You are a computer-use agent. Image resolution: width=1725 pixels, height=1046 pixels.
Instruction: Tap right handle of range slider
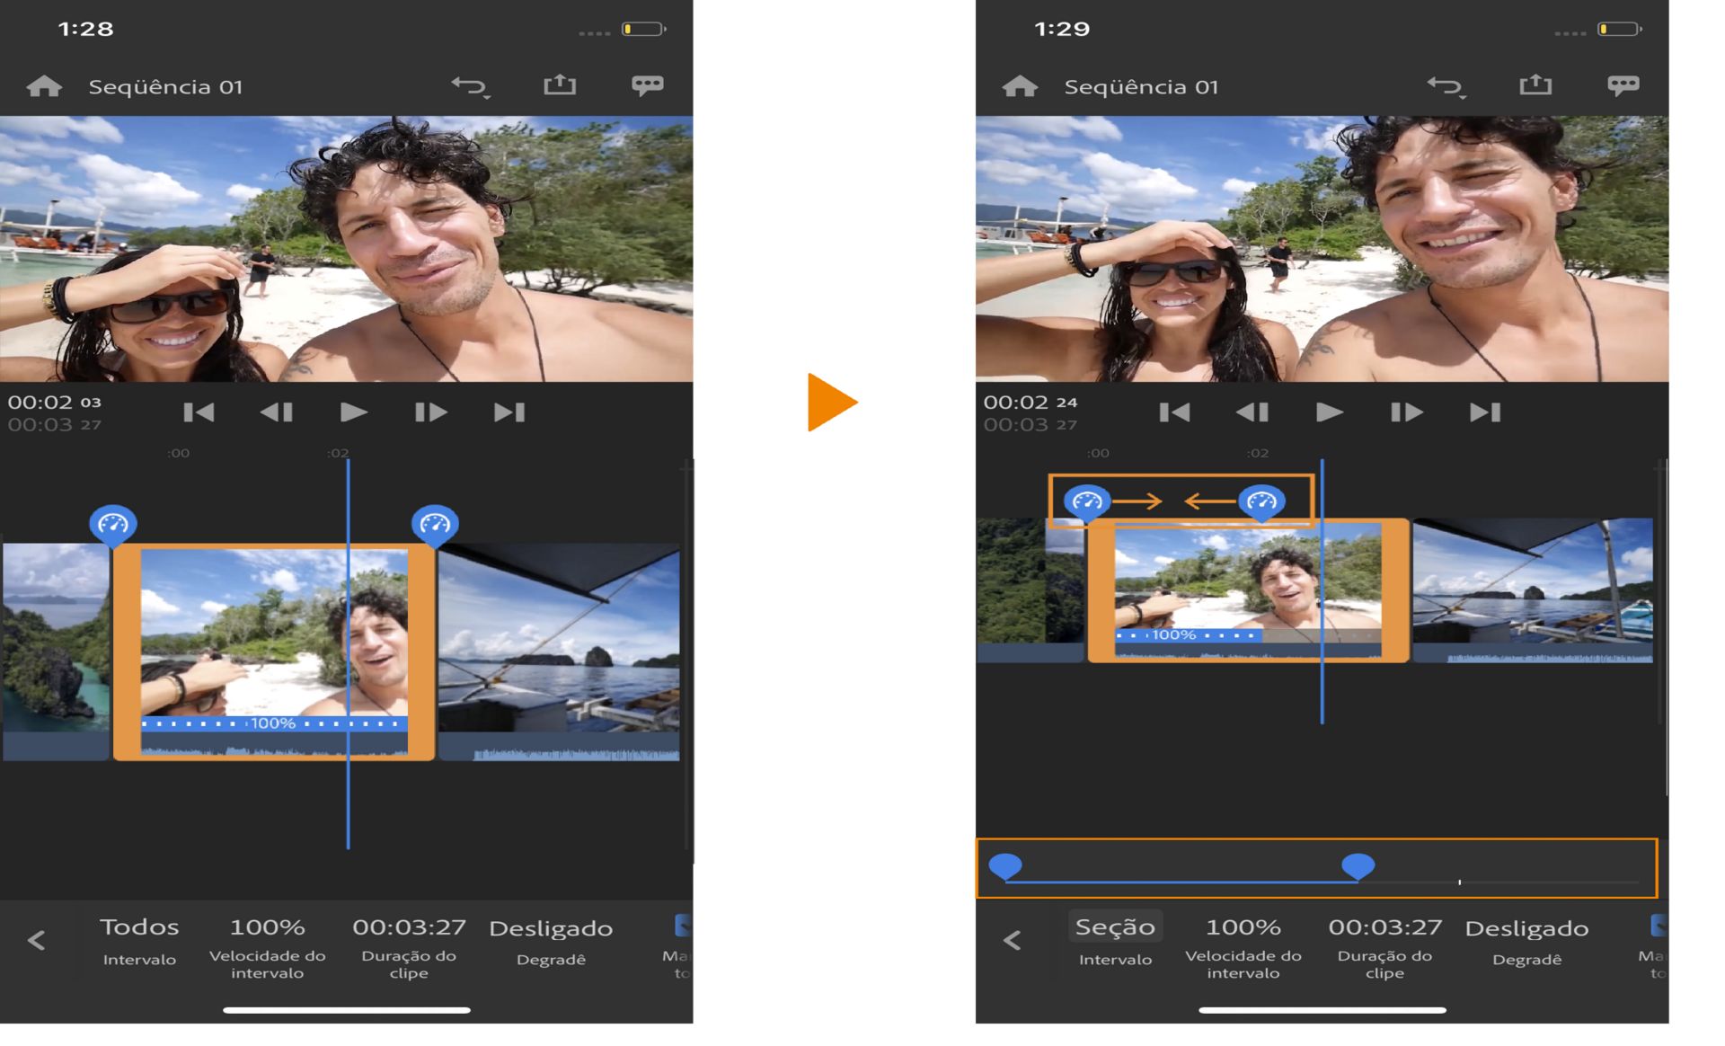(x=1358, y=865)
